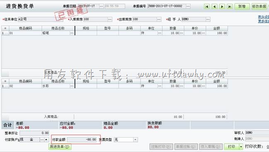Open product lookup ellipsis in 铅笔 row
The image size is (269, 152).
click(x=72, y=33)
